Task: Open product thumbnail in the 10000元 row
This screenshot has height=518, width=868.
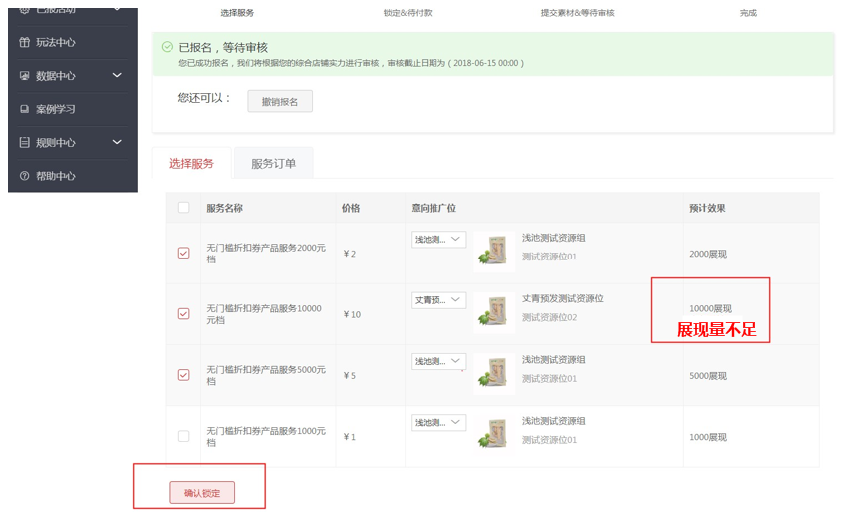Action: pyautogui.click(x=493, y=312)
